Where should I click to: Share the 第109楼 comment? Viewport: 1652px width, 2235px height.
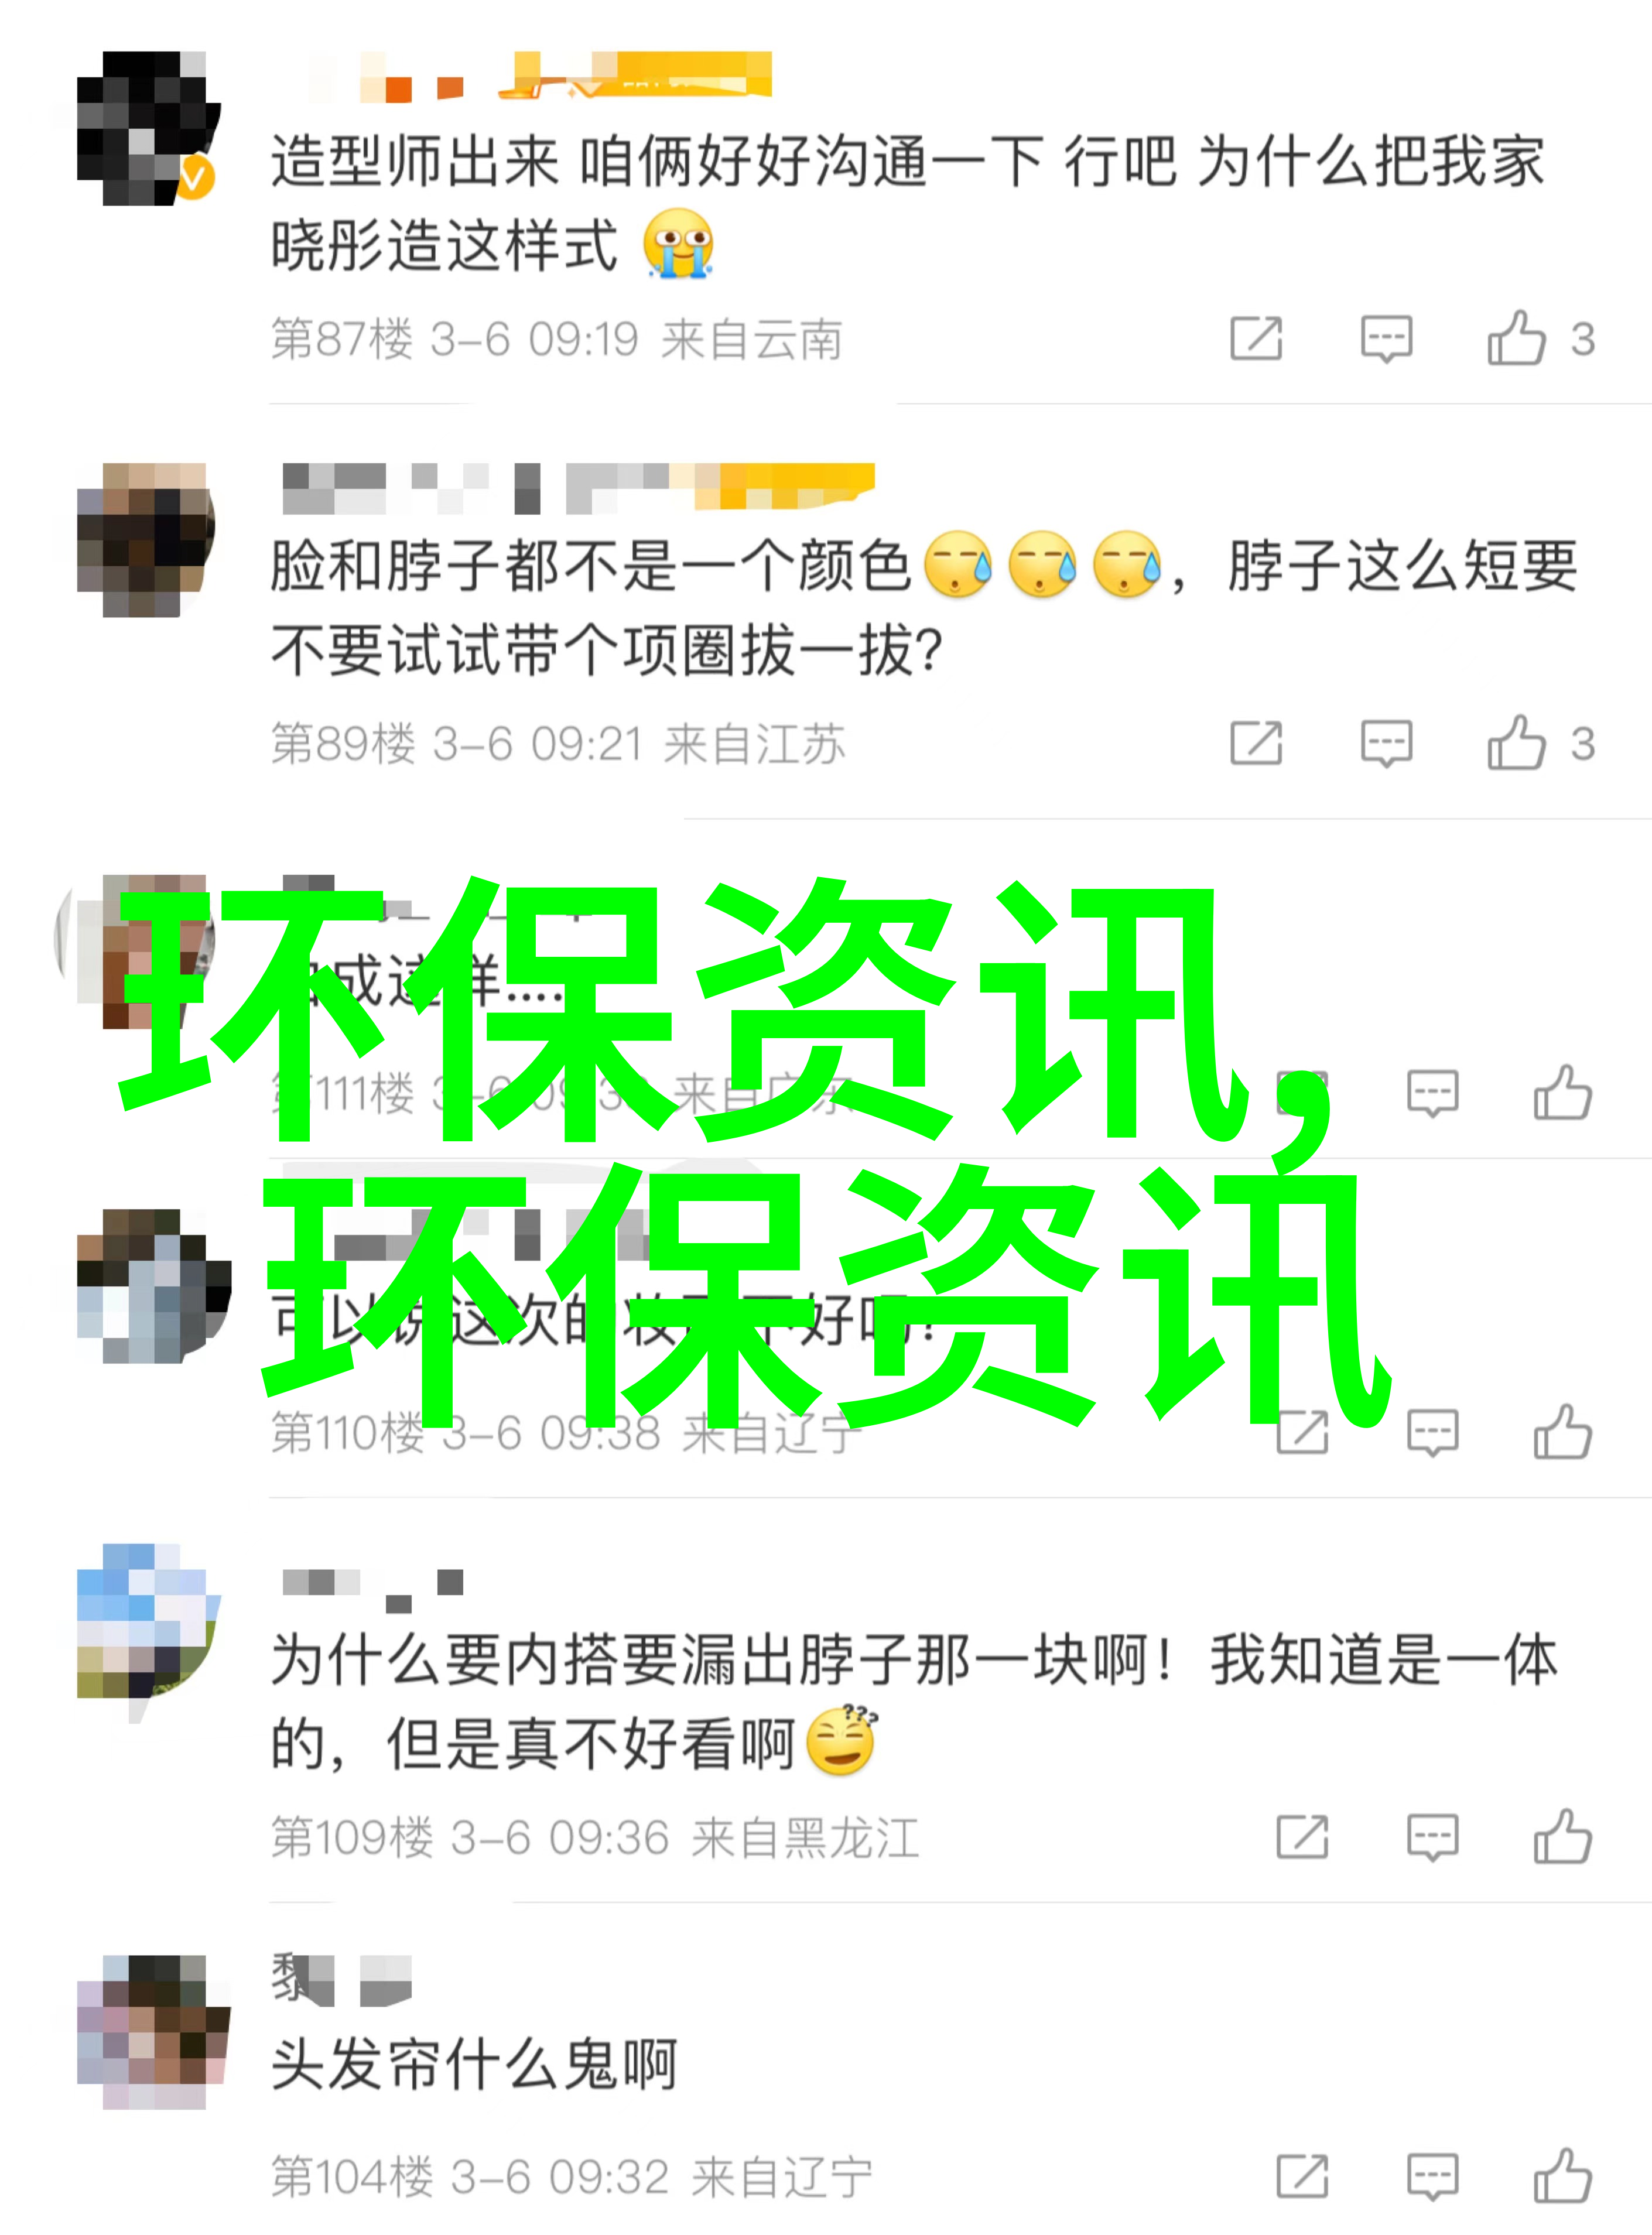[x=1302, y=1837]
